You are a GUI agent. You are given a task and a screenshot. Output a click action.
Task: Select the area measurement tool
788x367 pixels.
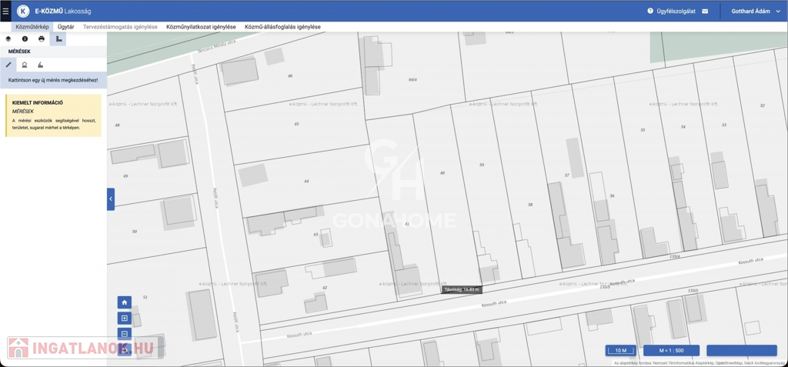[41, 65]
